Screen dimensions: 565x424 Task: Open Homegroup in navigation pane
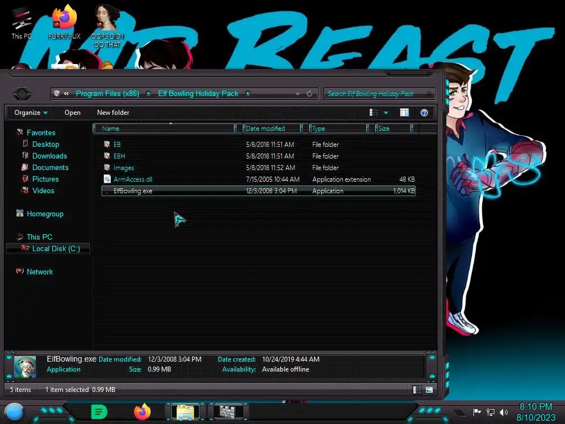[45, 214]
